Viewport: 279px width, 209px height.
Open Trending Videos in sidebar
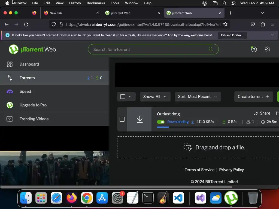coord(54,119)
